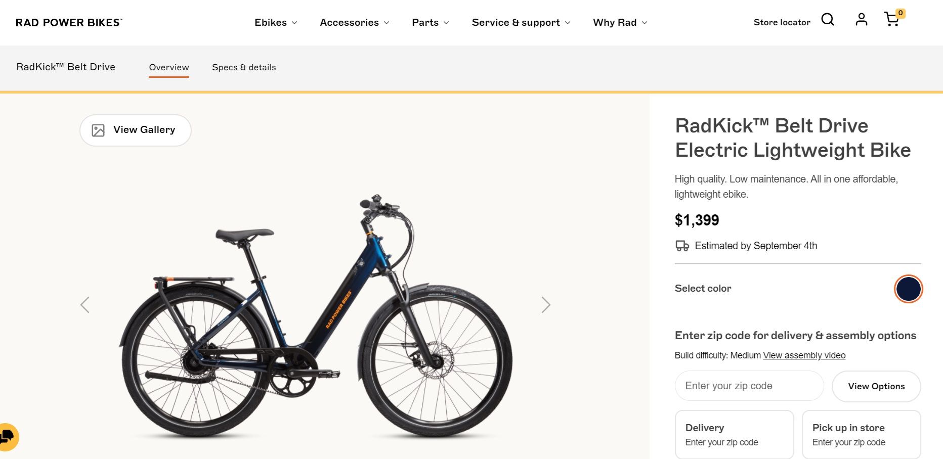Click the user account icon

click(861, 20)
